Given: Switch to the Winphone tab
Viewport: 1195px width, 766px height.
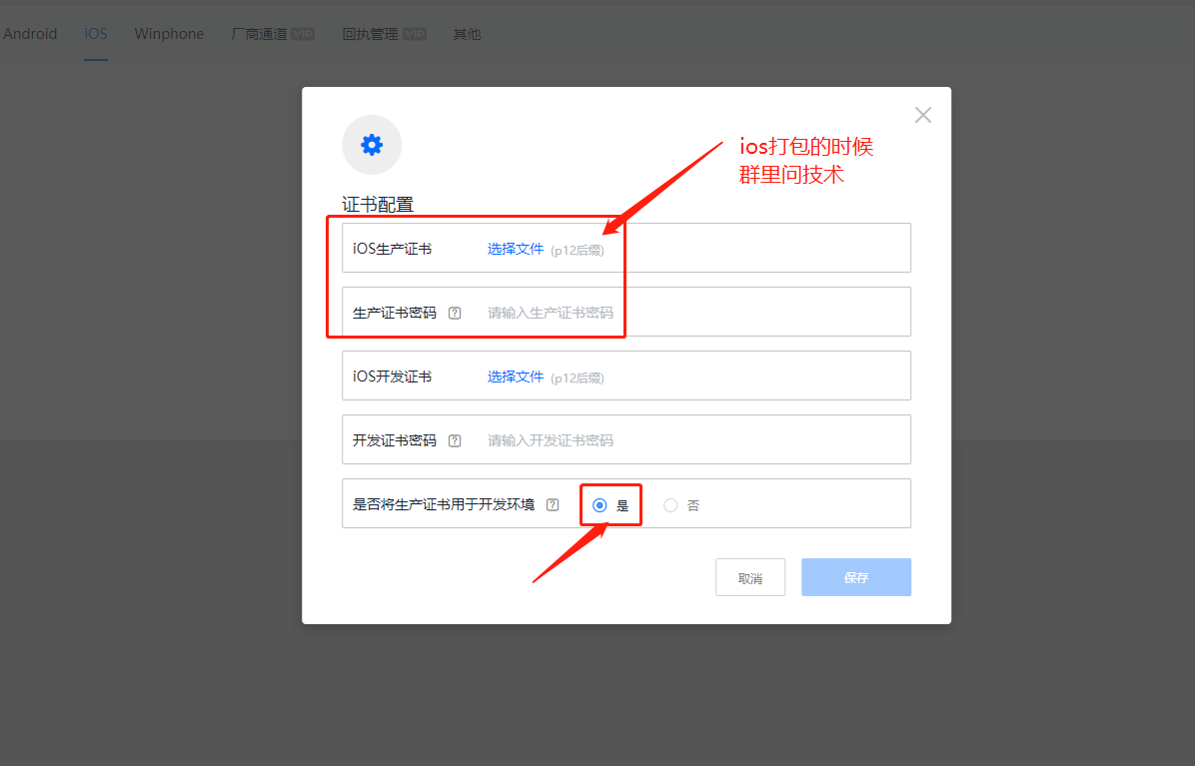Looking at the screenshot, I should [169, 34].
